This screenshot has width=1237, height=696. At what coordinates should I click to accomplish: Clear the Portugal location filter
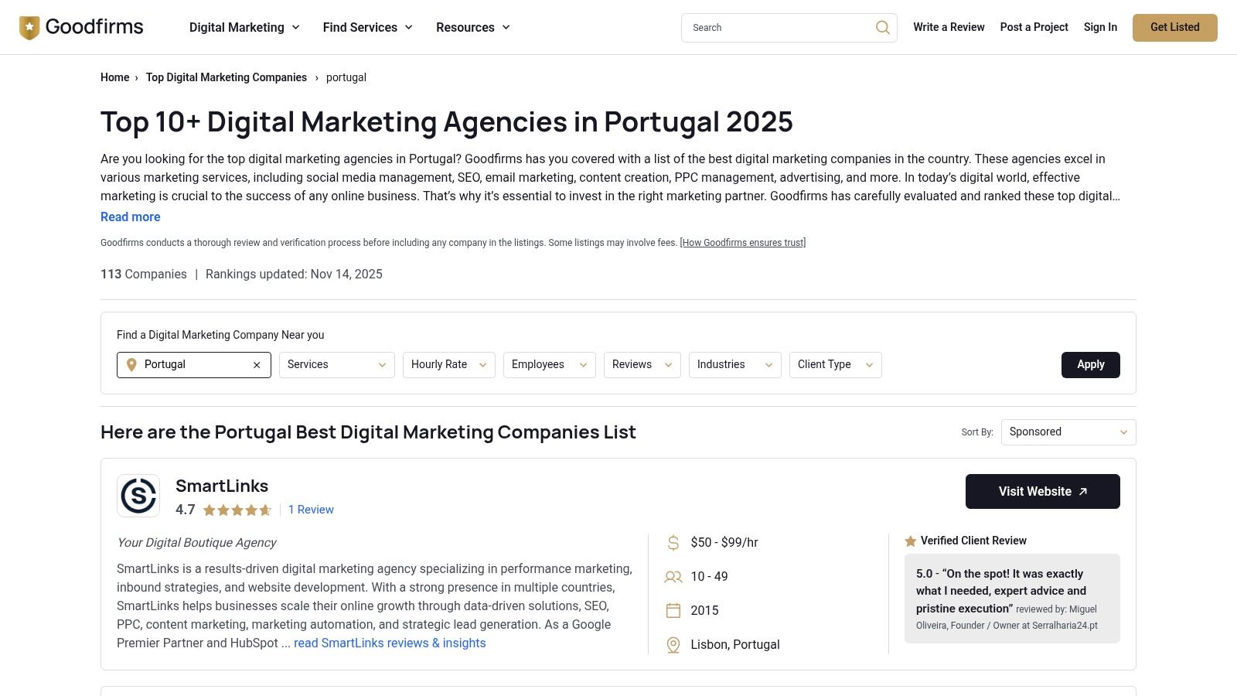pyautogui.click(x=256, y=364)
